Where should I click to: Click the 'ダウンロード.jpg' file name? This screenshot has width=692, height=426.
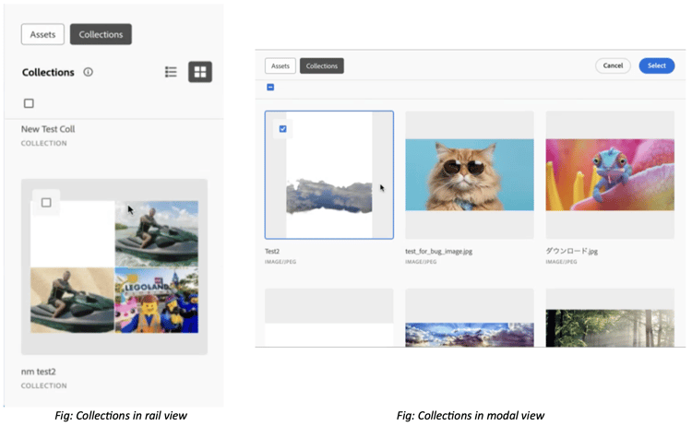coord(571,252)
